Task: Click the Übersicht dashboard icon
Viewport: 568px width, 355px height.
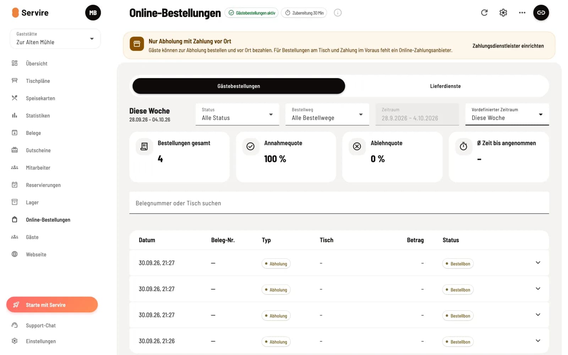Action: [x=15, y=63]
